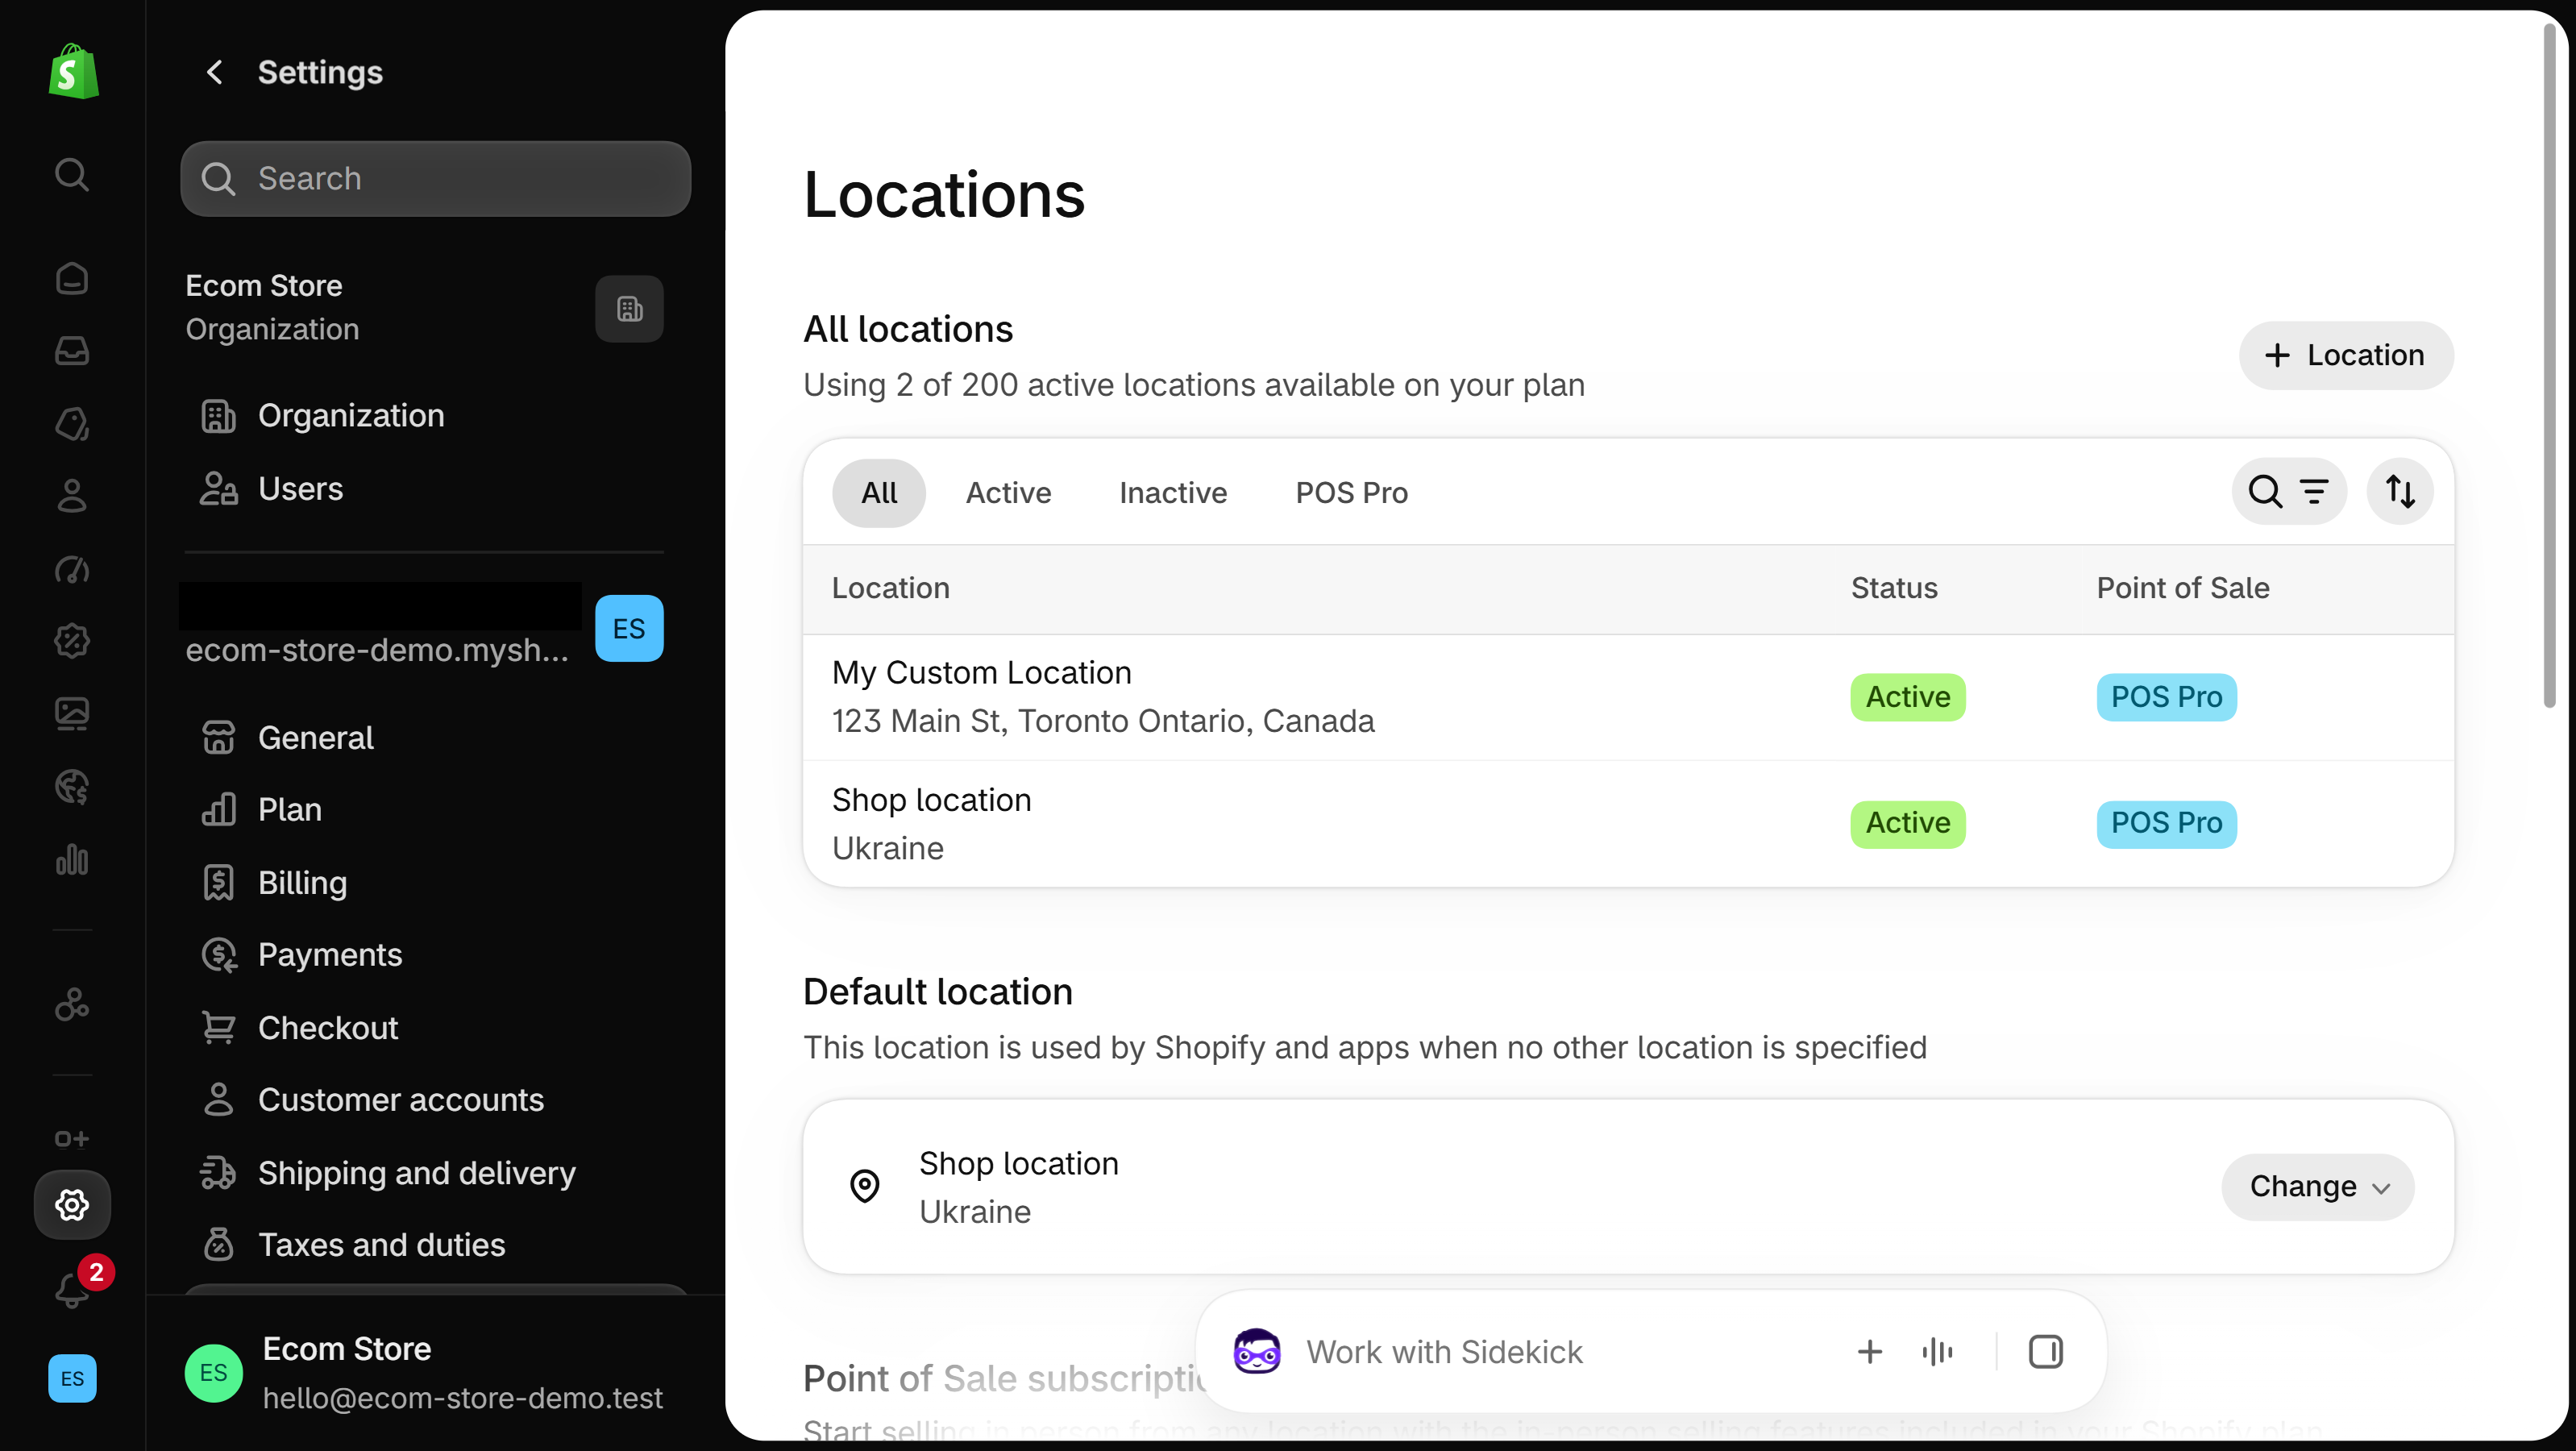Open Customers person icon in left rail

pos(72,496)
